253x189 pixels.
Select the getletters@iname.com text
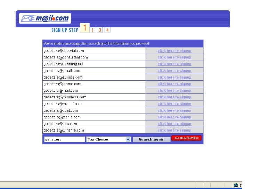62,84
